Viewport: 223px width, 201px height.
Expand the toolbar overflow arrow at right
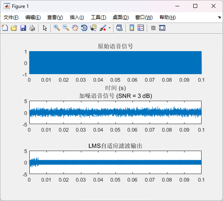tap(219, 17)
